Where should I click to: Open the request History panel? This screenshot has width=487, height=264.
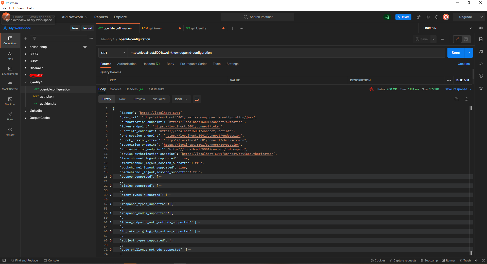pos(10,132)
